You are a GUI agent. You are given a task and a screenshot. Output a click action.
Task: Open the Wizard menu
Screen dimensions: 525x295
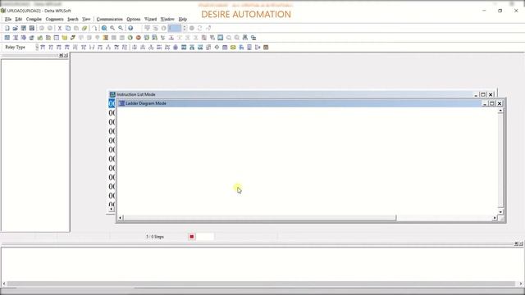click(150, 19)
